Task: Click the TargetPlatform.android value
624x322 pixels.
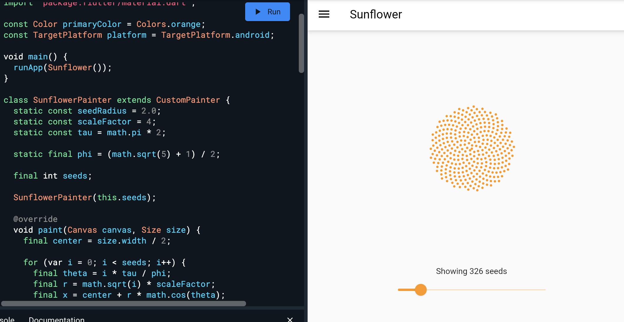Action: [x=215, y=35]
